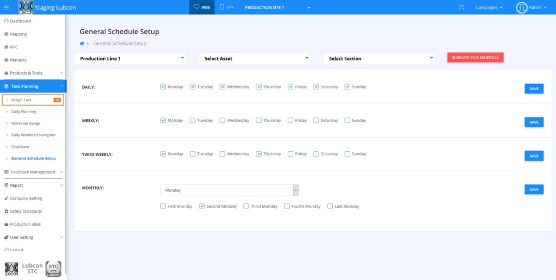
Task: Click the fullscreen toggle icon
Action: pos(461,8)
